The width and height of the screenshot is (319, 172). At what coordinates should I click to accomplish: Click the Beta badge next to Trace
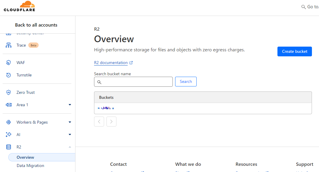[x=33, y=45]
